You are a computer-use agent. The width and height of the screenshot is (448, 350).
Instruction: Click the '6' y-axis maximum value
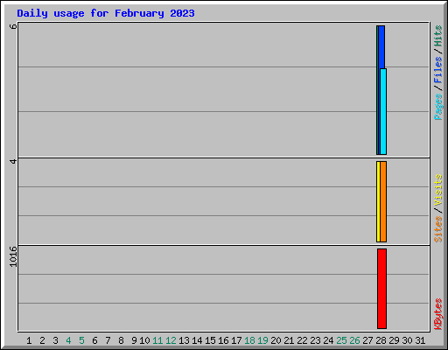click(13, 26)
